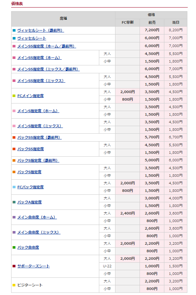Open the バックA指定席 link
196x295 pixels.
pos(29,202)
